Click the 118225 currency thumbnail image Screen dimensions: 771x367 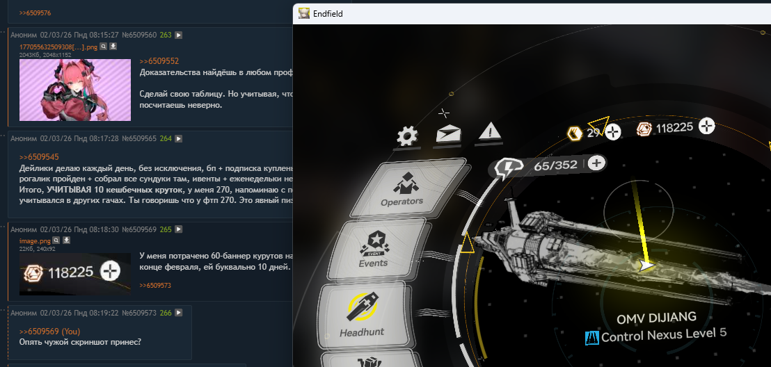click(75, 274)
